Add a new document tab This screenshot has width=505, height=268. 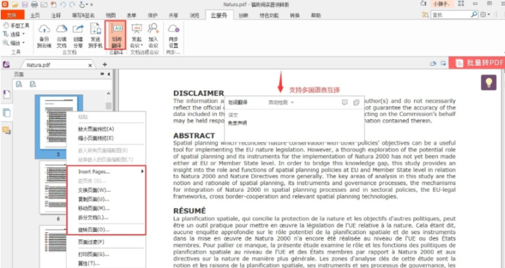[x=105, y=64]
